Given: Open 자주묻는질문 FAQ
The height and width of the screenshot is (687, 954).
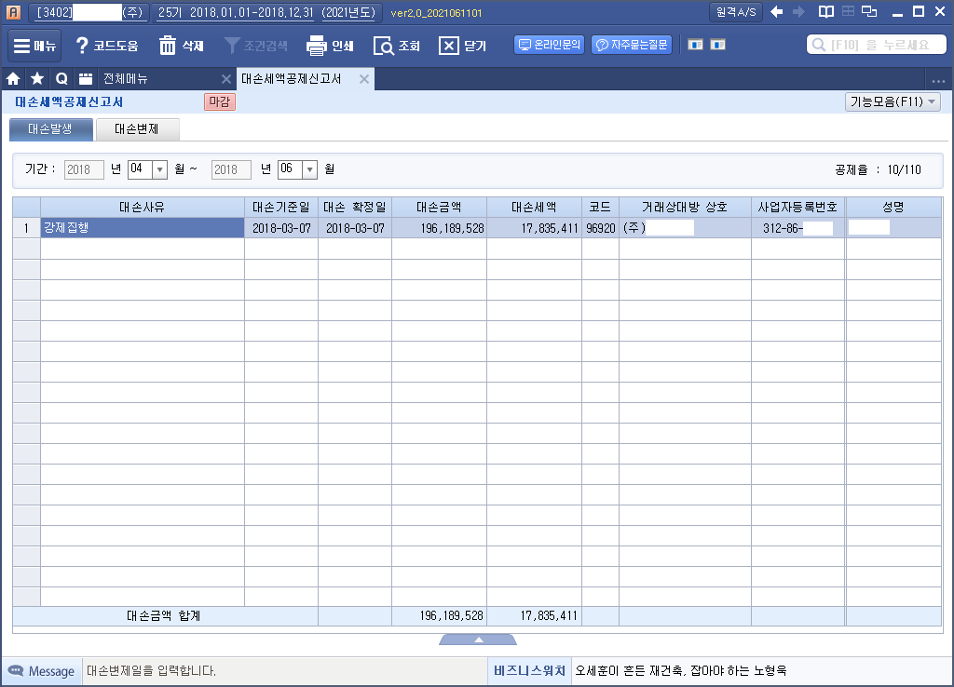Looking at the screenshot, I should pos(632,45).
